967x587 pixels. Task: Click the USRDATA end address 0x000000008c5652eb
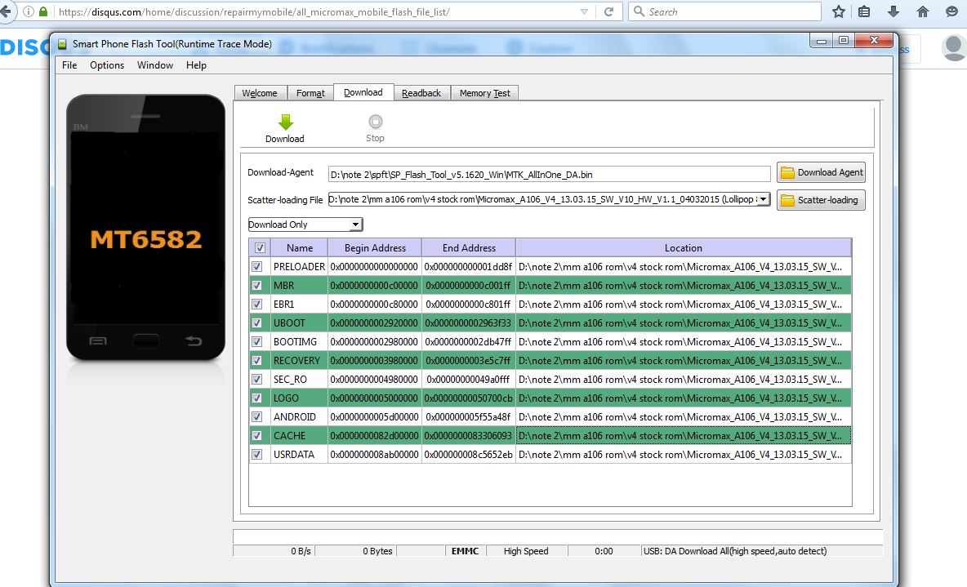(x=469, y=455)
